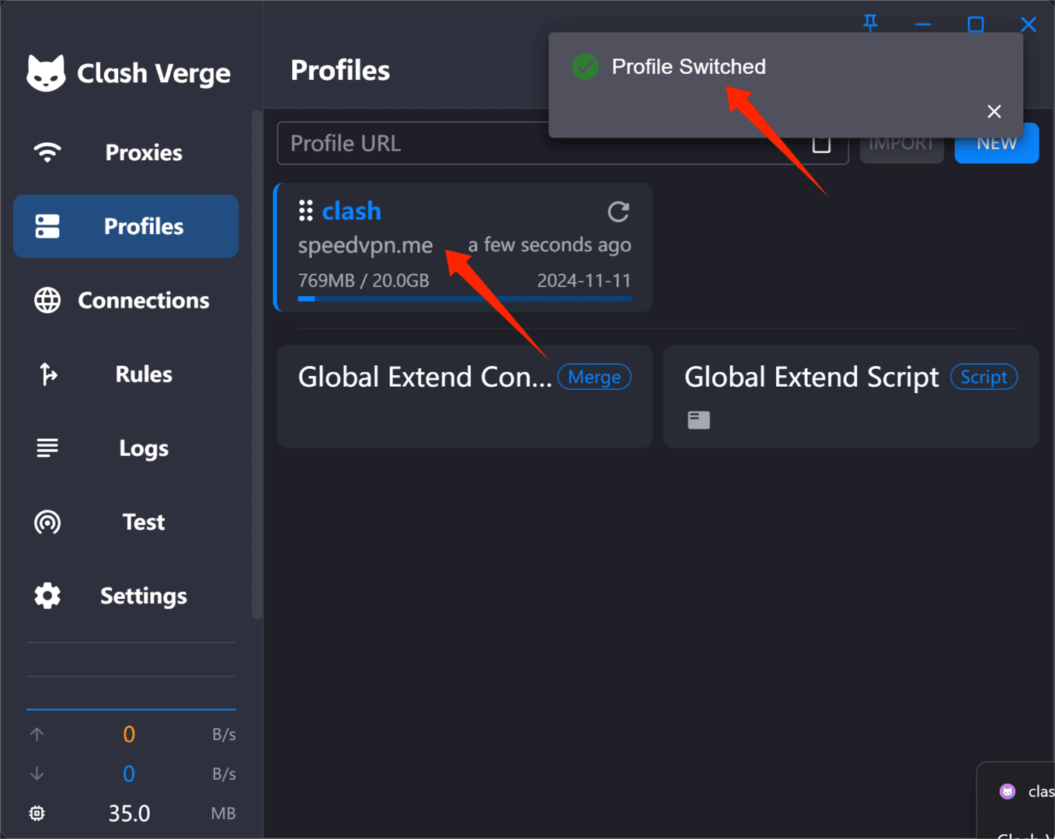Click the upload arrow speed icon
The width and height of the screenshot is (1055, 839).
tap(37, 734)
